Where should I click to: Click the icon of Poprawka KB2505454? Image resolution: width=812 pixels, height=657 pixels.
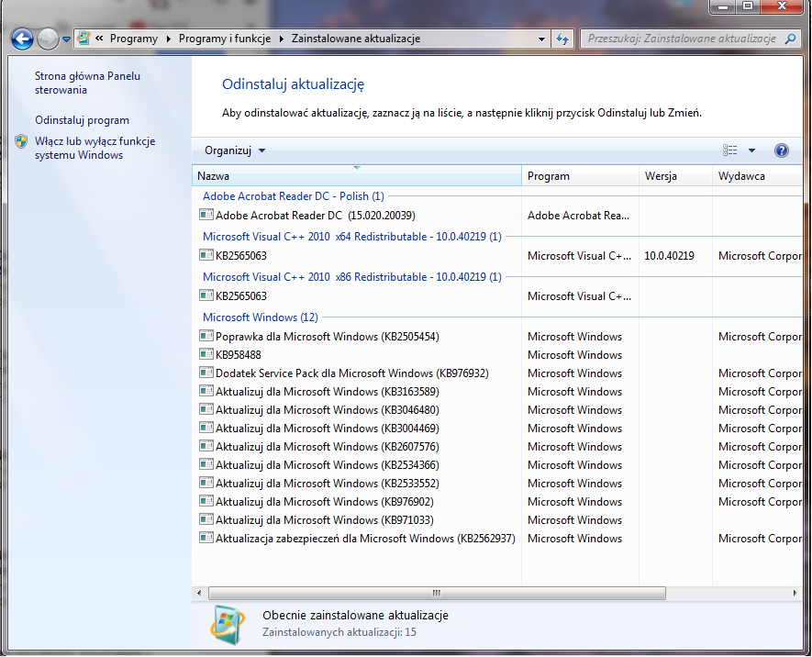[x=206, y=336]
